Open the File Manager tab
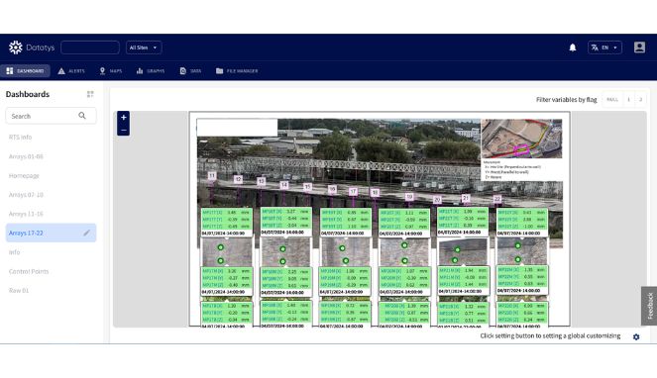Image resolution: width=657 pixels, height=378 pixels. pos(237,70)
